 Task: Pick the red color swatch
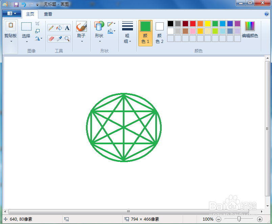(193, 24)
